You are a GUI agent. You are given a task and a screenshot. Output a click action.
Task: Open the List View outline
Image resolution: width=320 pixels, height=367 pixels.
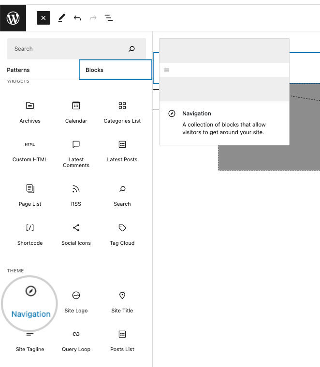[x=109, y=18]
